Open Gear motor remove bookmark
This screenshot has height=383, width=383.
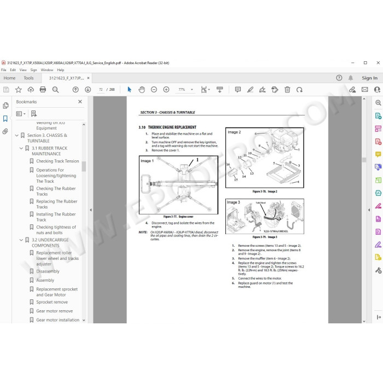tap(55, 311)
